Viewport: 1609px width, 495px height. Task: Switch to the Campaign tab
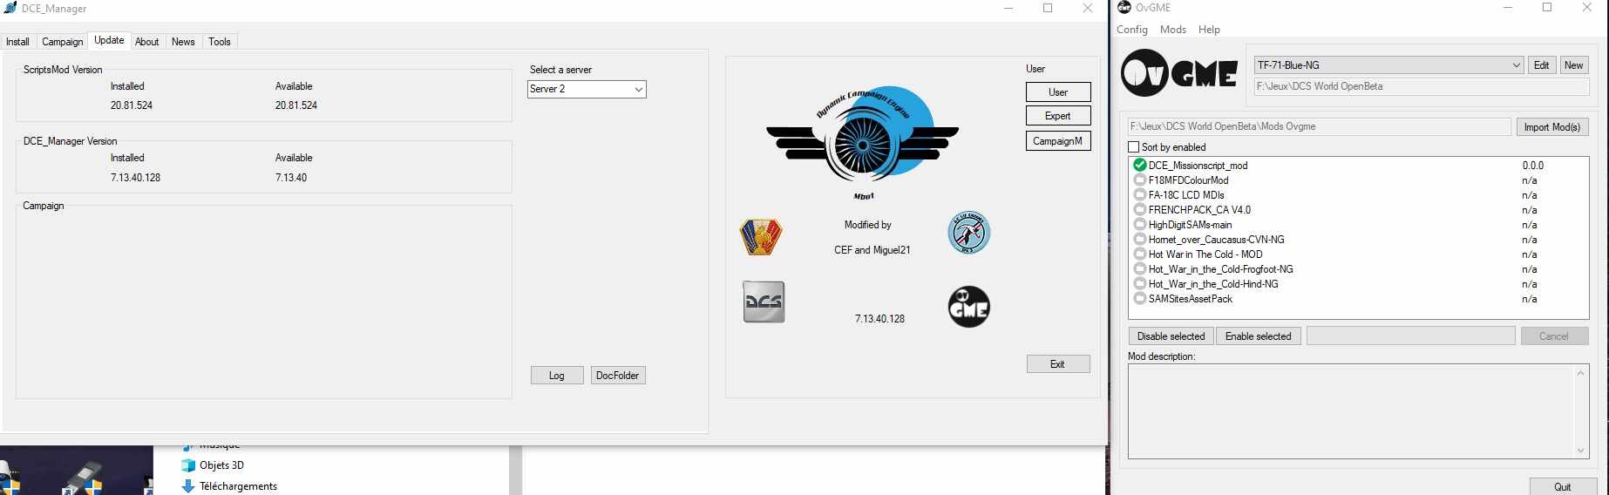(63, 42)
